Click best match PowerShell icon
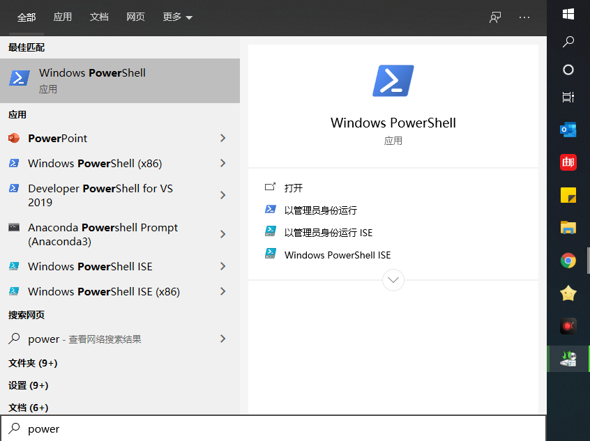This screenshot has height=441, width=590. [x=20, y=78]
